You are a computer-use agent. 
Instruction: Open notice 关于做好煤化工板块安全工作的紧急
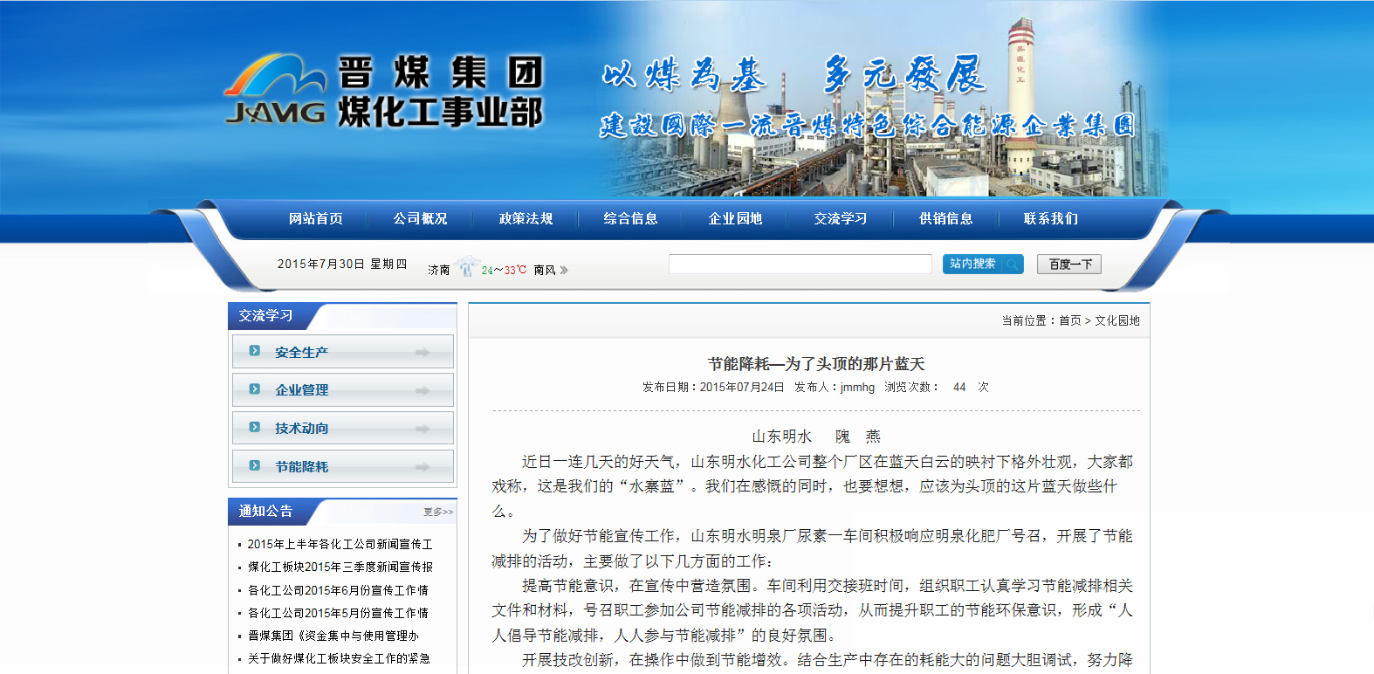(339, 659)
